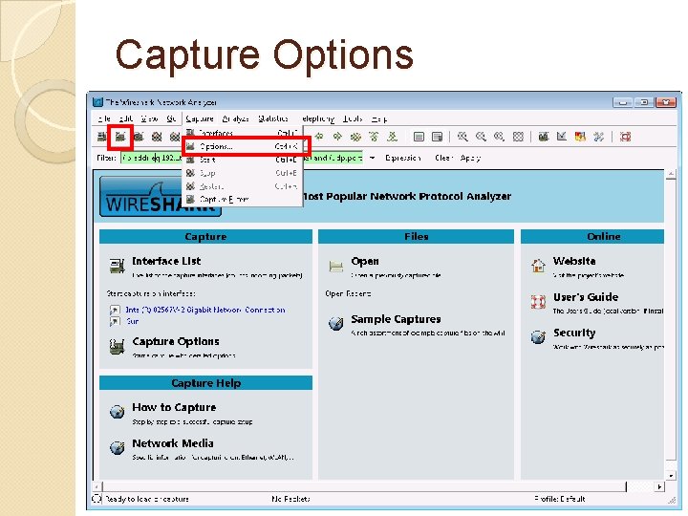Open the Statistics menu
Image resolution: width=688 pixels, height=516 pixels.
[273, 118]
